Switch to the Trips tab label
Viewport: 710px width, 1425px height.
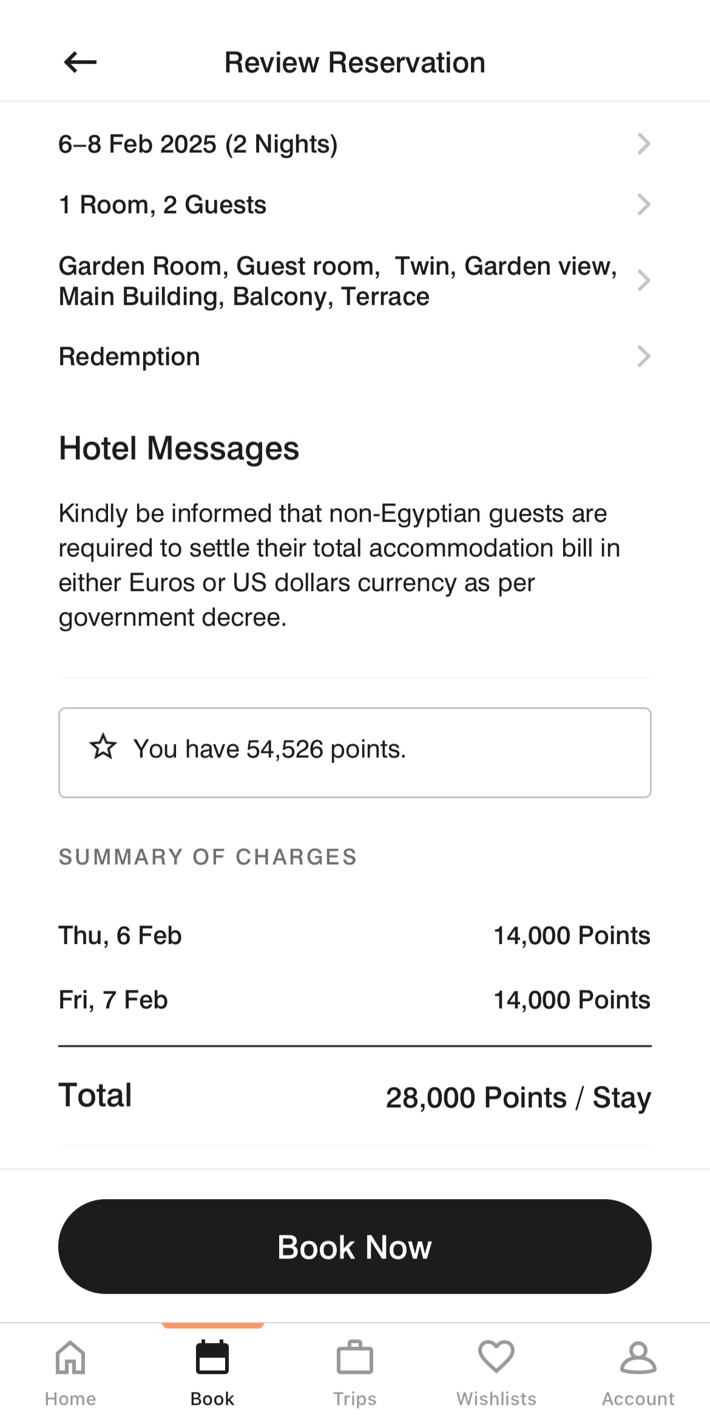pyautogui.click(x=354, y=1399)
